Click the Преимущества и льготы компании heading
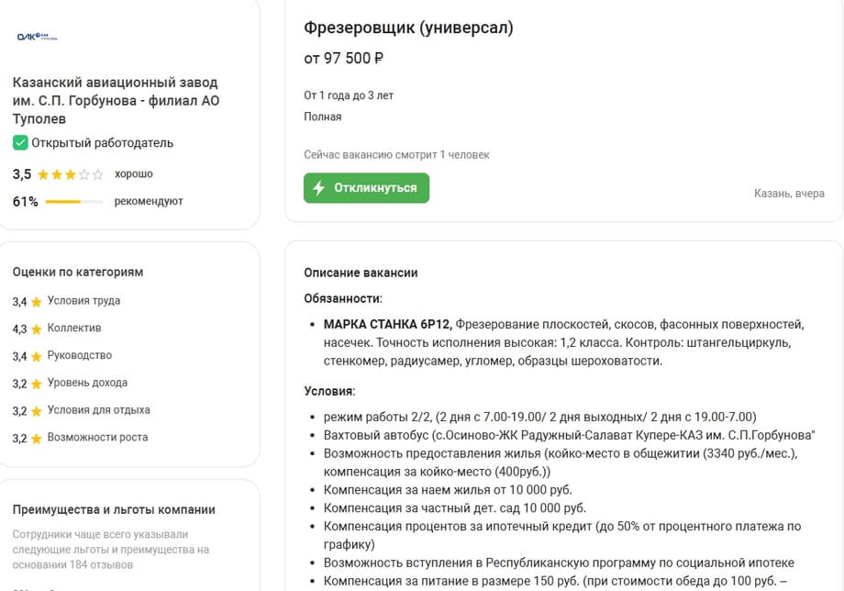 click(114, 509)
